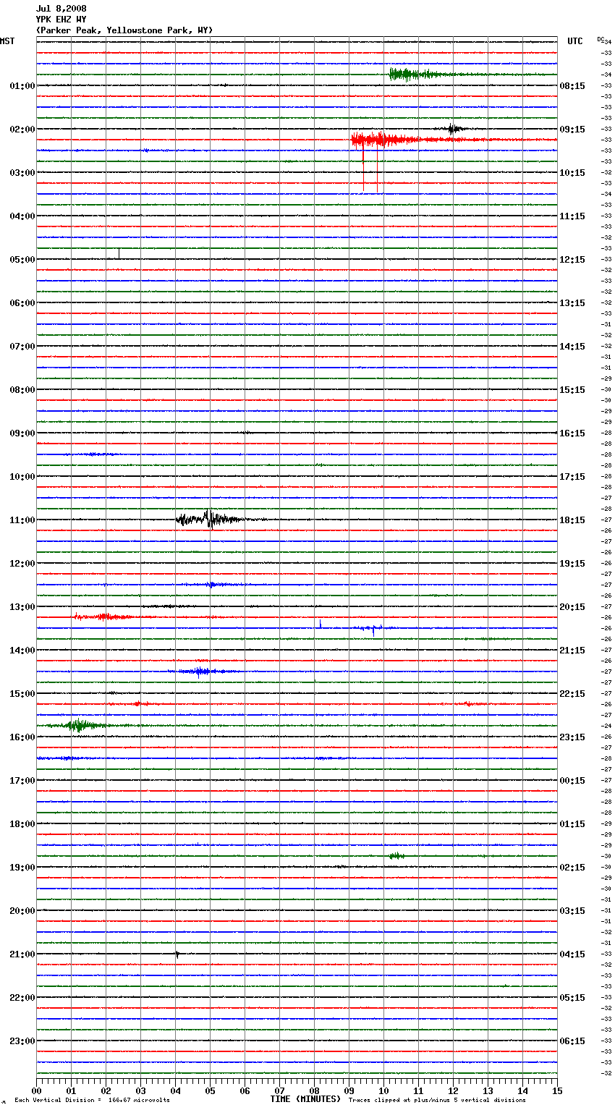Screen dimensions: 615x1110
Task: Select the 04:00 MST hour label
Action: [x=22, y=216]
